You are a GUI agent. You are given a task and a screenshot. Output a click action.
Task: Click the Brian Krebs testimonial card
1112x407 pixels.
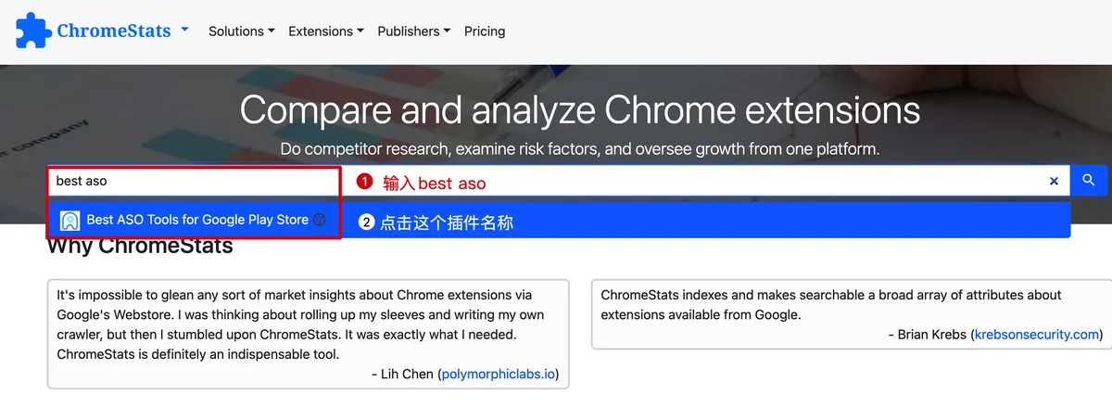click(x=851, y=314)
